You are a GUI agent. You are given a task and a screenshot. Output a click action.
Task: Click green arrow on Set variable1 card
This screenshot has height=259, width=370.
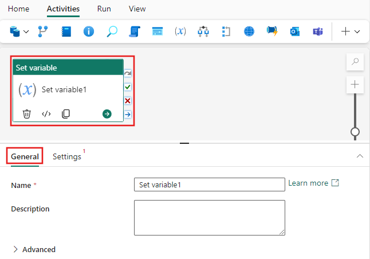coord(107,114)
